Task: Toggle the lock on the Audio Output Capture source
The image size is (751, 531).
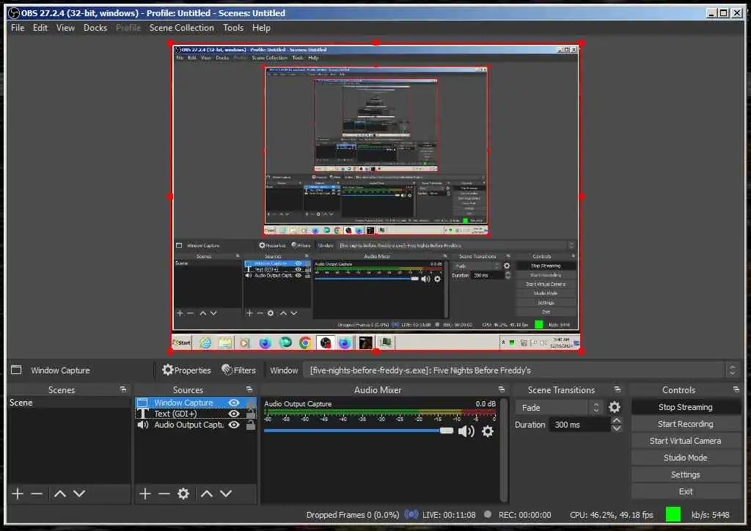Action: pos(251,425)
